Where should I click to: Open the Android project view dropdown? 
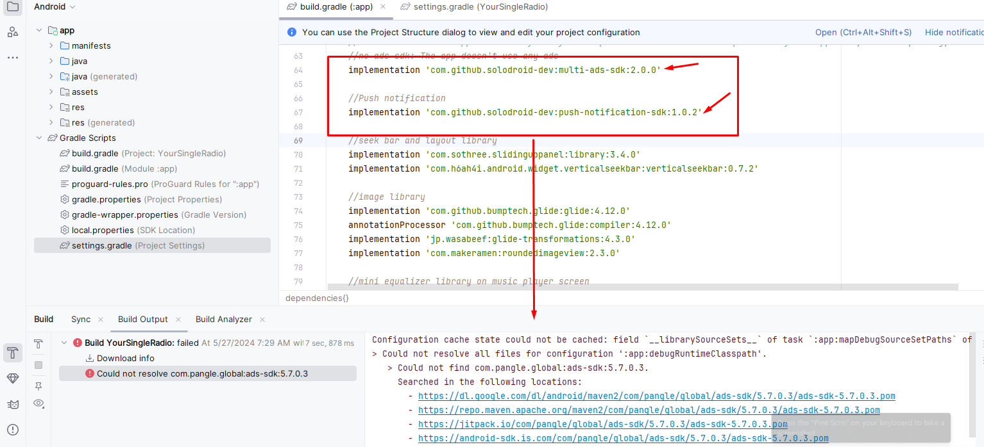55,7
